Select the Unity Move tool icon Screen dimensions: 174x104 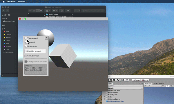tap(110, 80)
